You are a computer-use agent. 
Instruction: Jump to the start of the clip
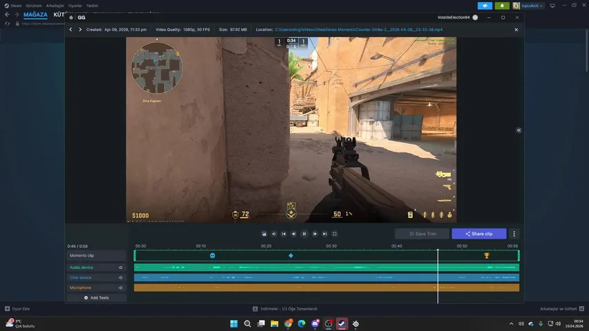pyautogui.click(x=284, y=234)
